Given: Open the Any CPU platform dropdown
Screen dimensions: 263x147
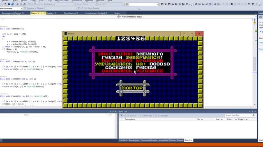Looking at the screenshot, I should click(x=111, y=4).
